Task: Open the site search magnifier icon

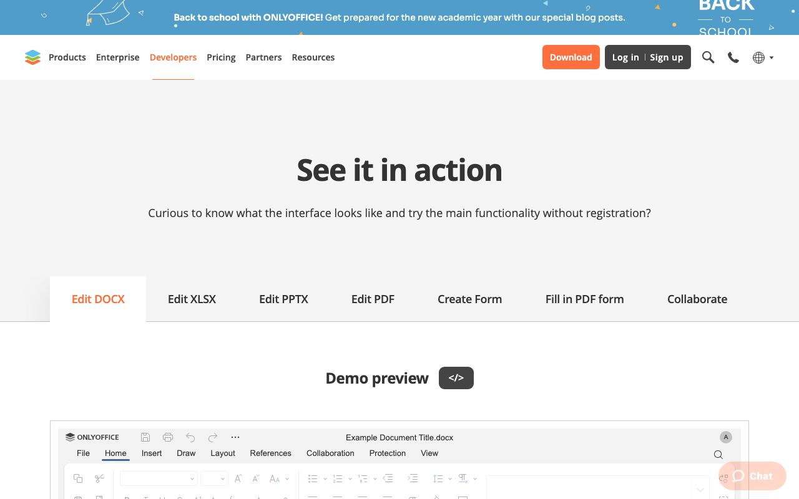Action: click(x=708, y=57)
